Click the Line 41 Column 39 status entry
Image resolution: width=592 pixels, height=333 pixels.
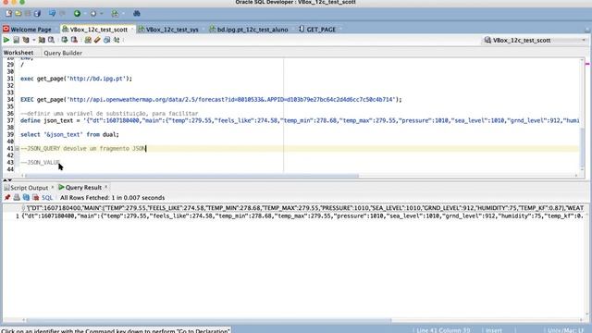click(443, 330)
